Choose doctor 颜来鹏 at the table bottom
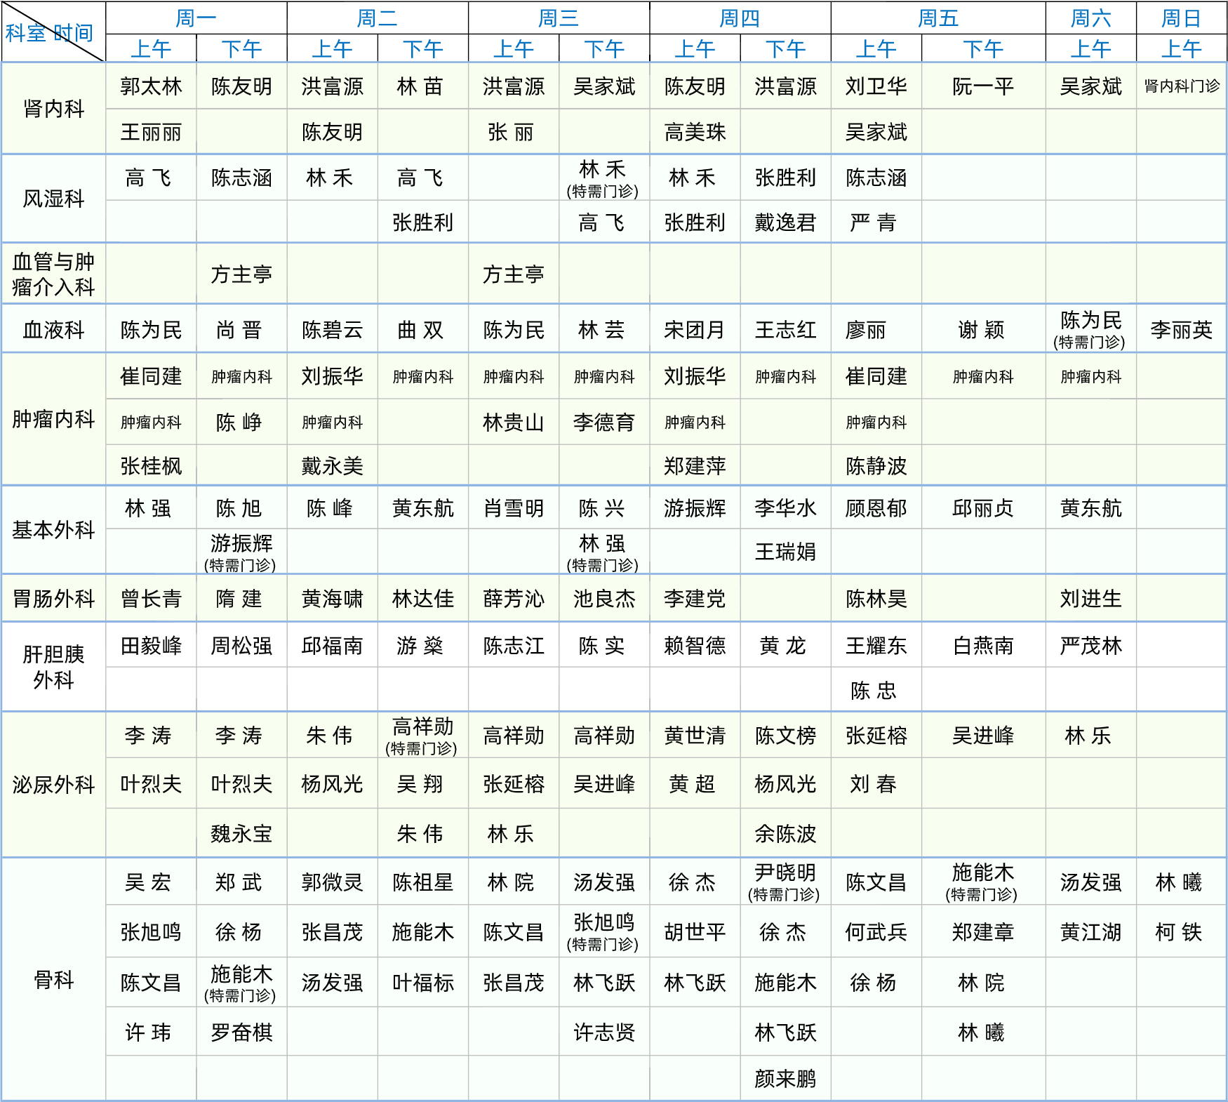This screenshot has height=1102, width=1228. click(x=785, y=1078)
